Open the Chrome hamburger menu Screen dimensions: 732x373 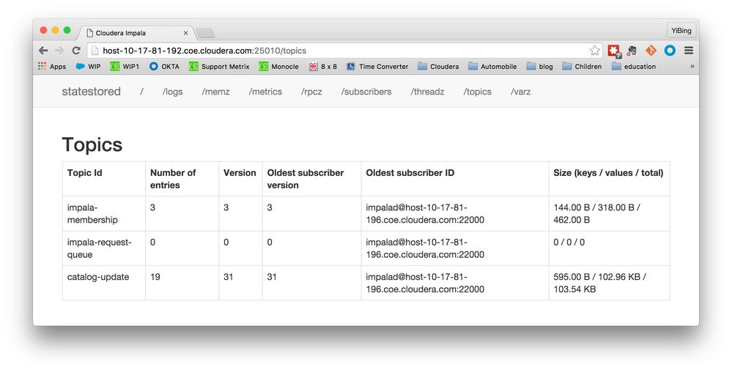pos(689,51)
